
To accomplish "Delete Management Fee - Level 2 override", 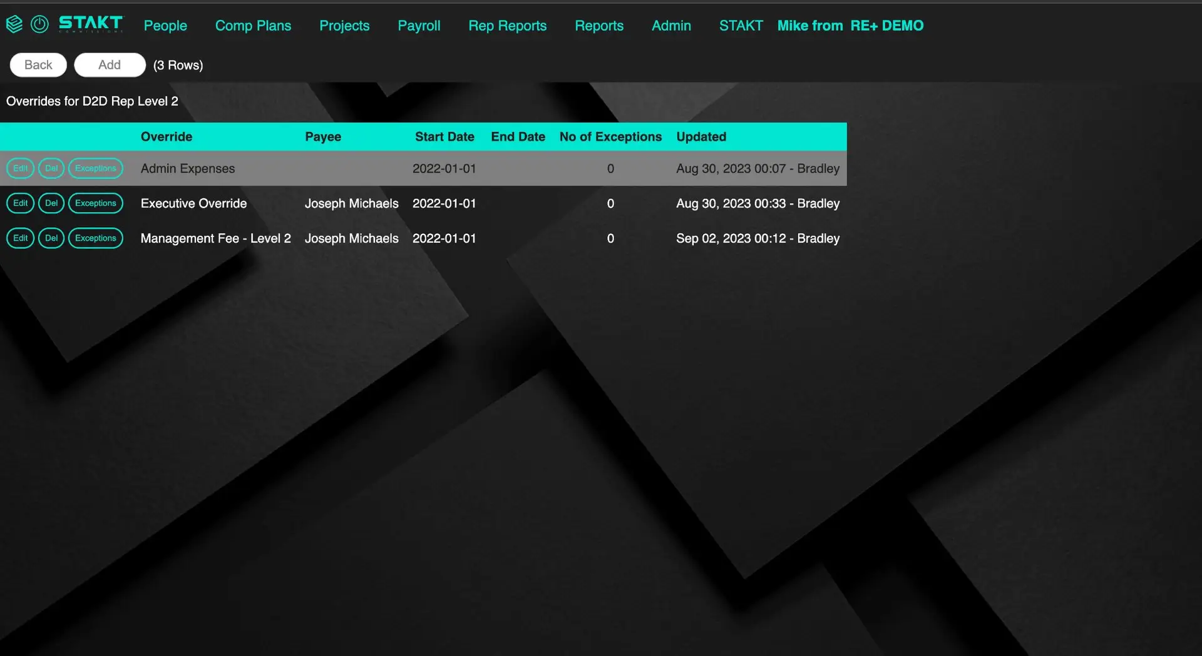I will pos(51,238).
